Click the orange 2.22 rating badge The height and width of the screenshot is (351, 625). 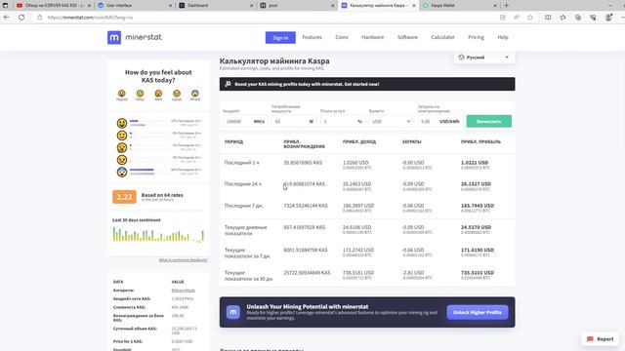coord(124,197)
